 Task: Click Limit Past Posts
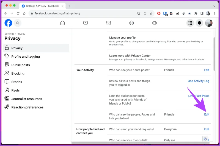pos(199,96)
